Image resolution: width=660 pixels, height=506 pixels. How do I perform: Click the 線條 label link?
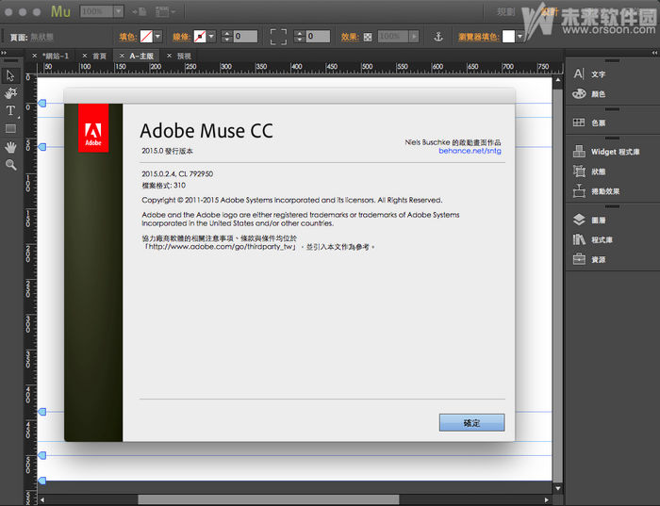[182, 37]
